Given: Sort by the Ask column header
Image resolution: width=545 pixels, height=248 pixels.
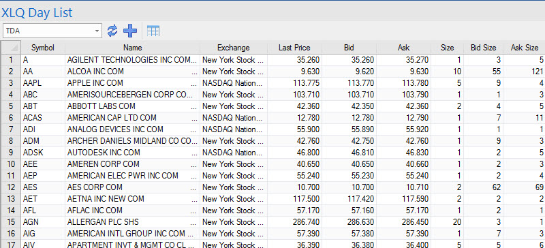Looking at the screenshot, I should [x=403, y=48].
